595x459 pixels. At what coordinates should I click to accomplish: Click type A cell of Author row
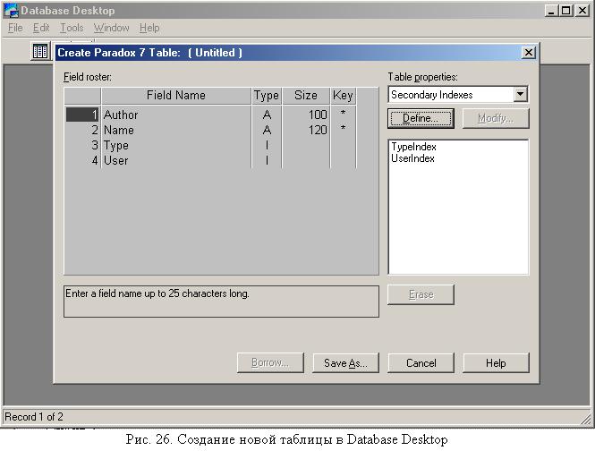coord(267,115)
